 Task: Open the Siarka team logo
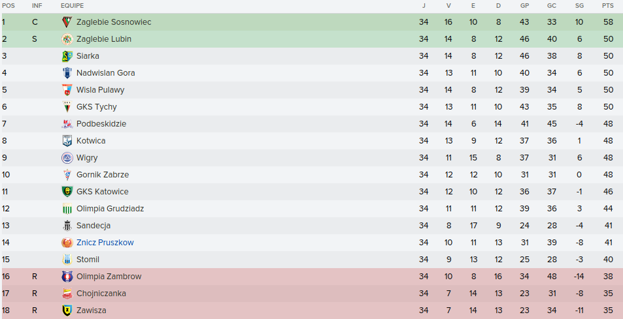point(67,56)
